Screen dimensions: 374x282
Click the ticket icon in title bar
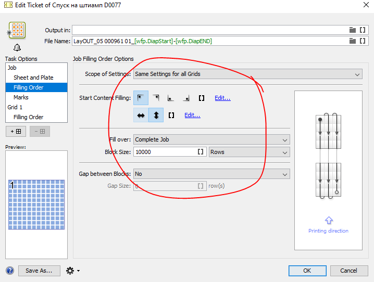8,5
